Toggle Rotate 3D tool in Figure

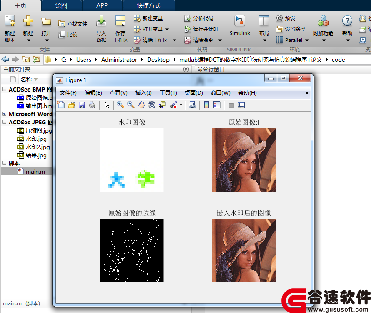[152, 105]
